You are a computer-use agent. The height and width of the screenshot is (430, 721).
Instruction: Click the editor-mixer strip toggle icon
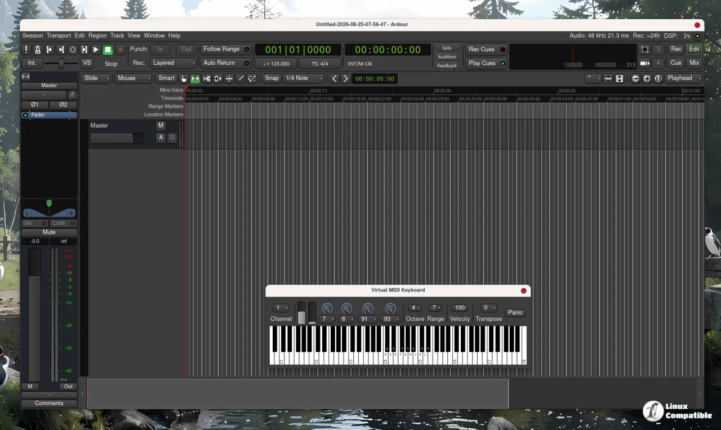pos(25,77)
